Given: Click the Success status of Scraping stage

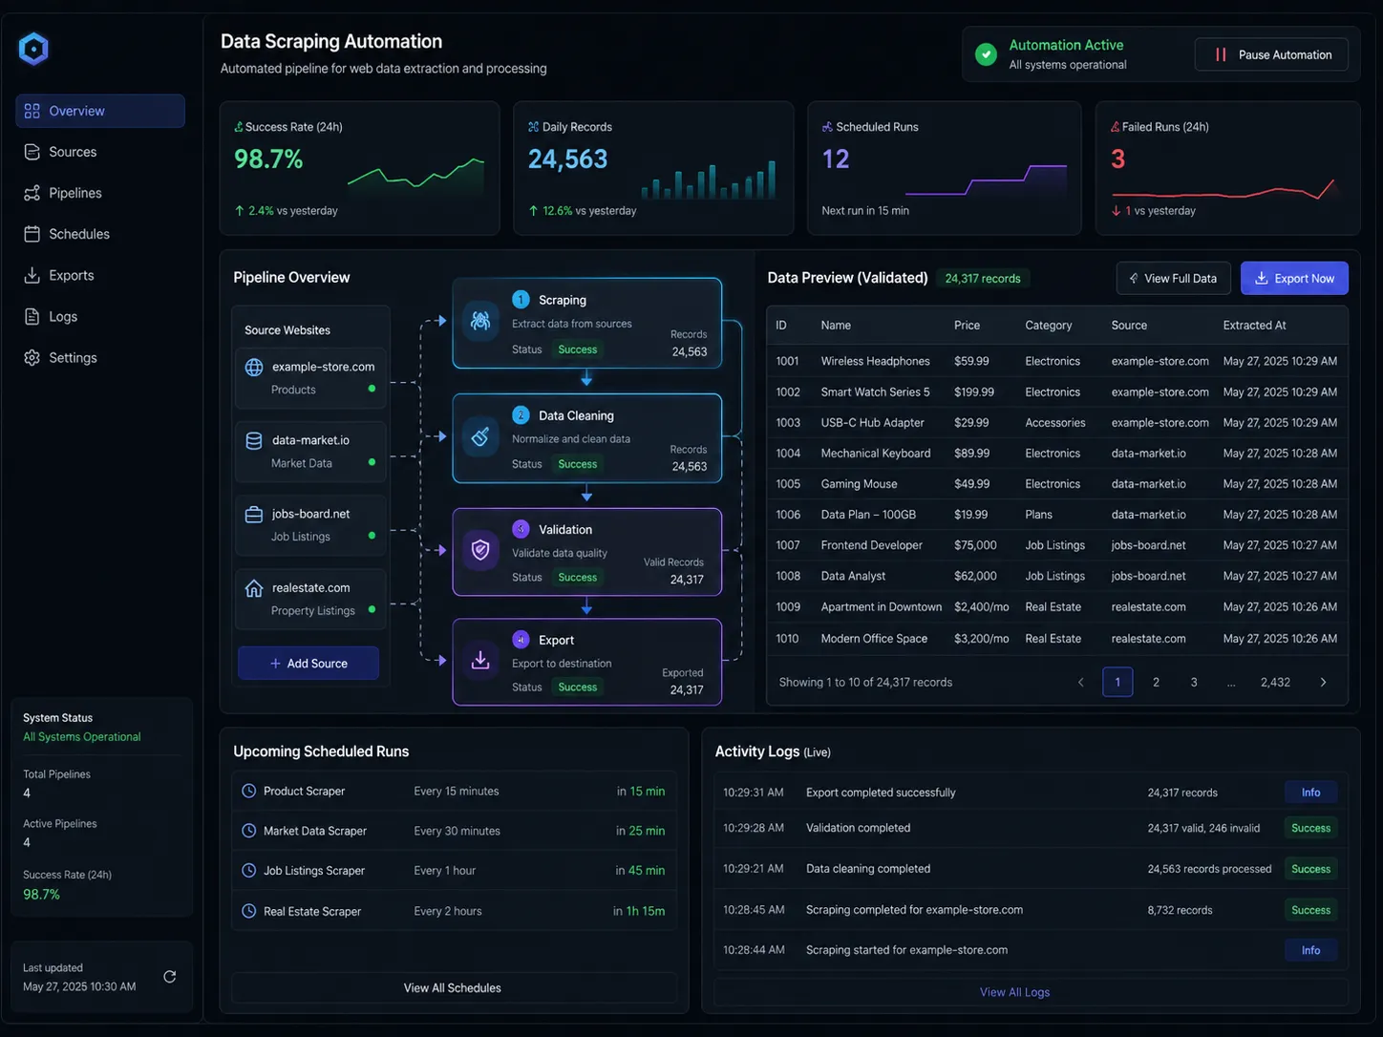Looking at the screenshot, I should click(x=578, y=349).
